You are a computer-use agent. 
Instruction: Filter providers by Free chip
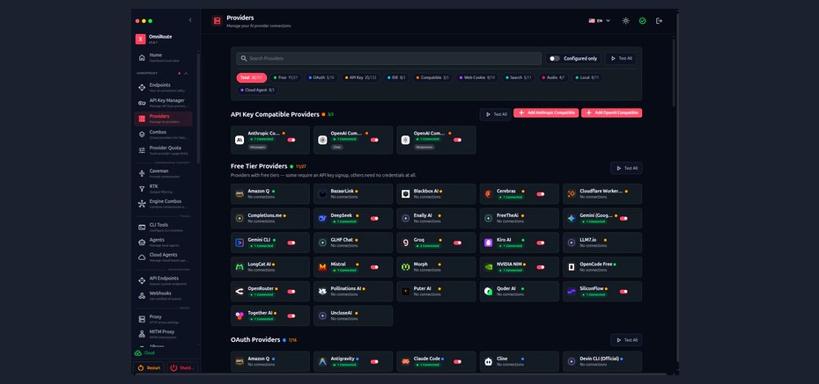point(285,77)
